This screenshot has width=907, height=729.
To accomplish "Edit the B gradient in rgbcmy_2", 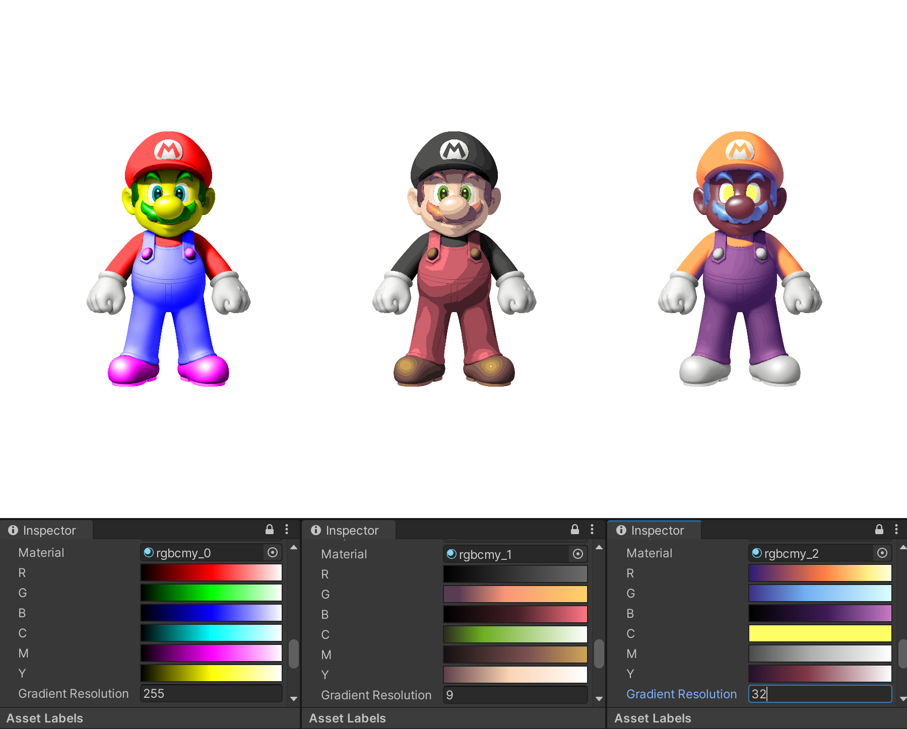I will [x=820, y=613].
